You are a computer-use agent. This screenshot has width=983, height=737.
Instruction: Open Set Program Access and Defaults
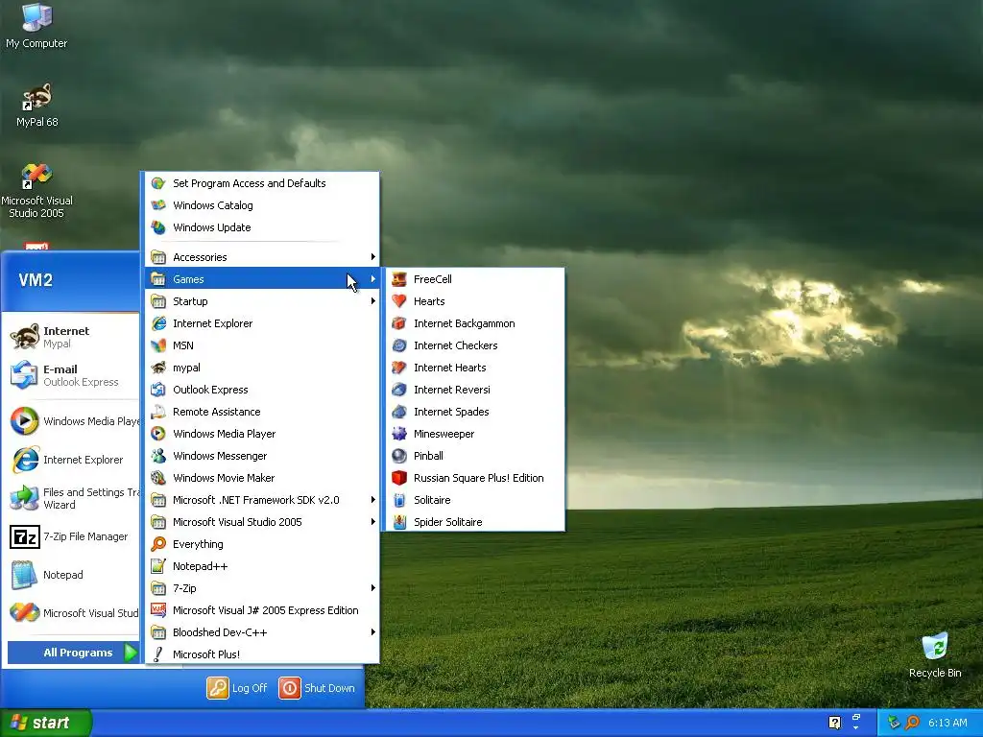262,183
